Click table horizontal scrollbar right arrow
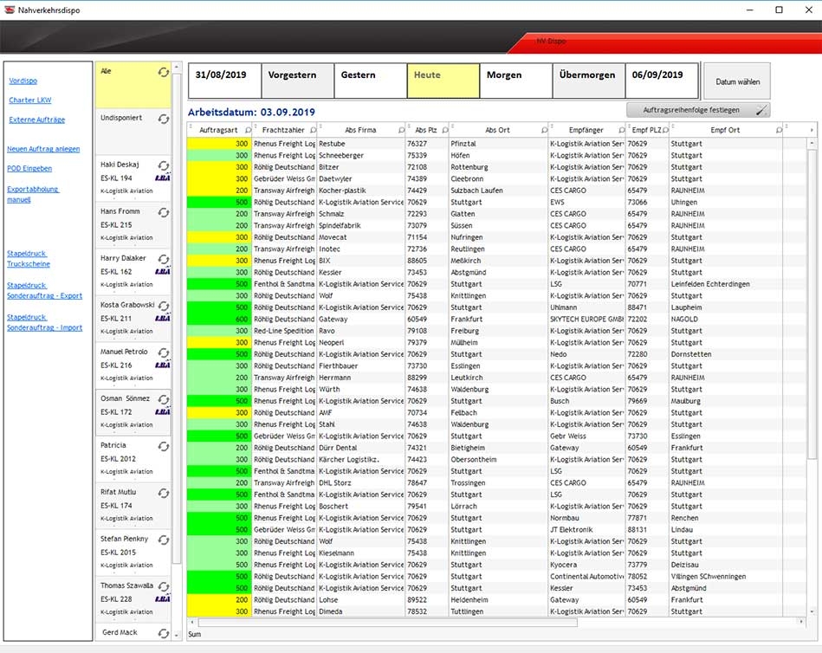 (801, 622)
